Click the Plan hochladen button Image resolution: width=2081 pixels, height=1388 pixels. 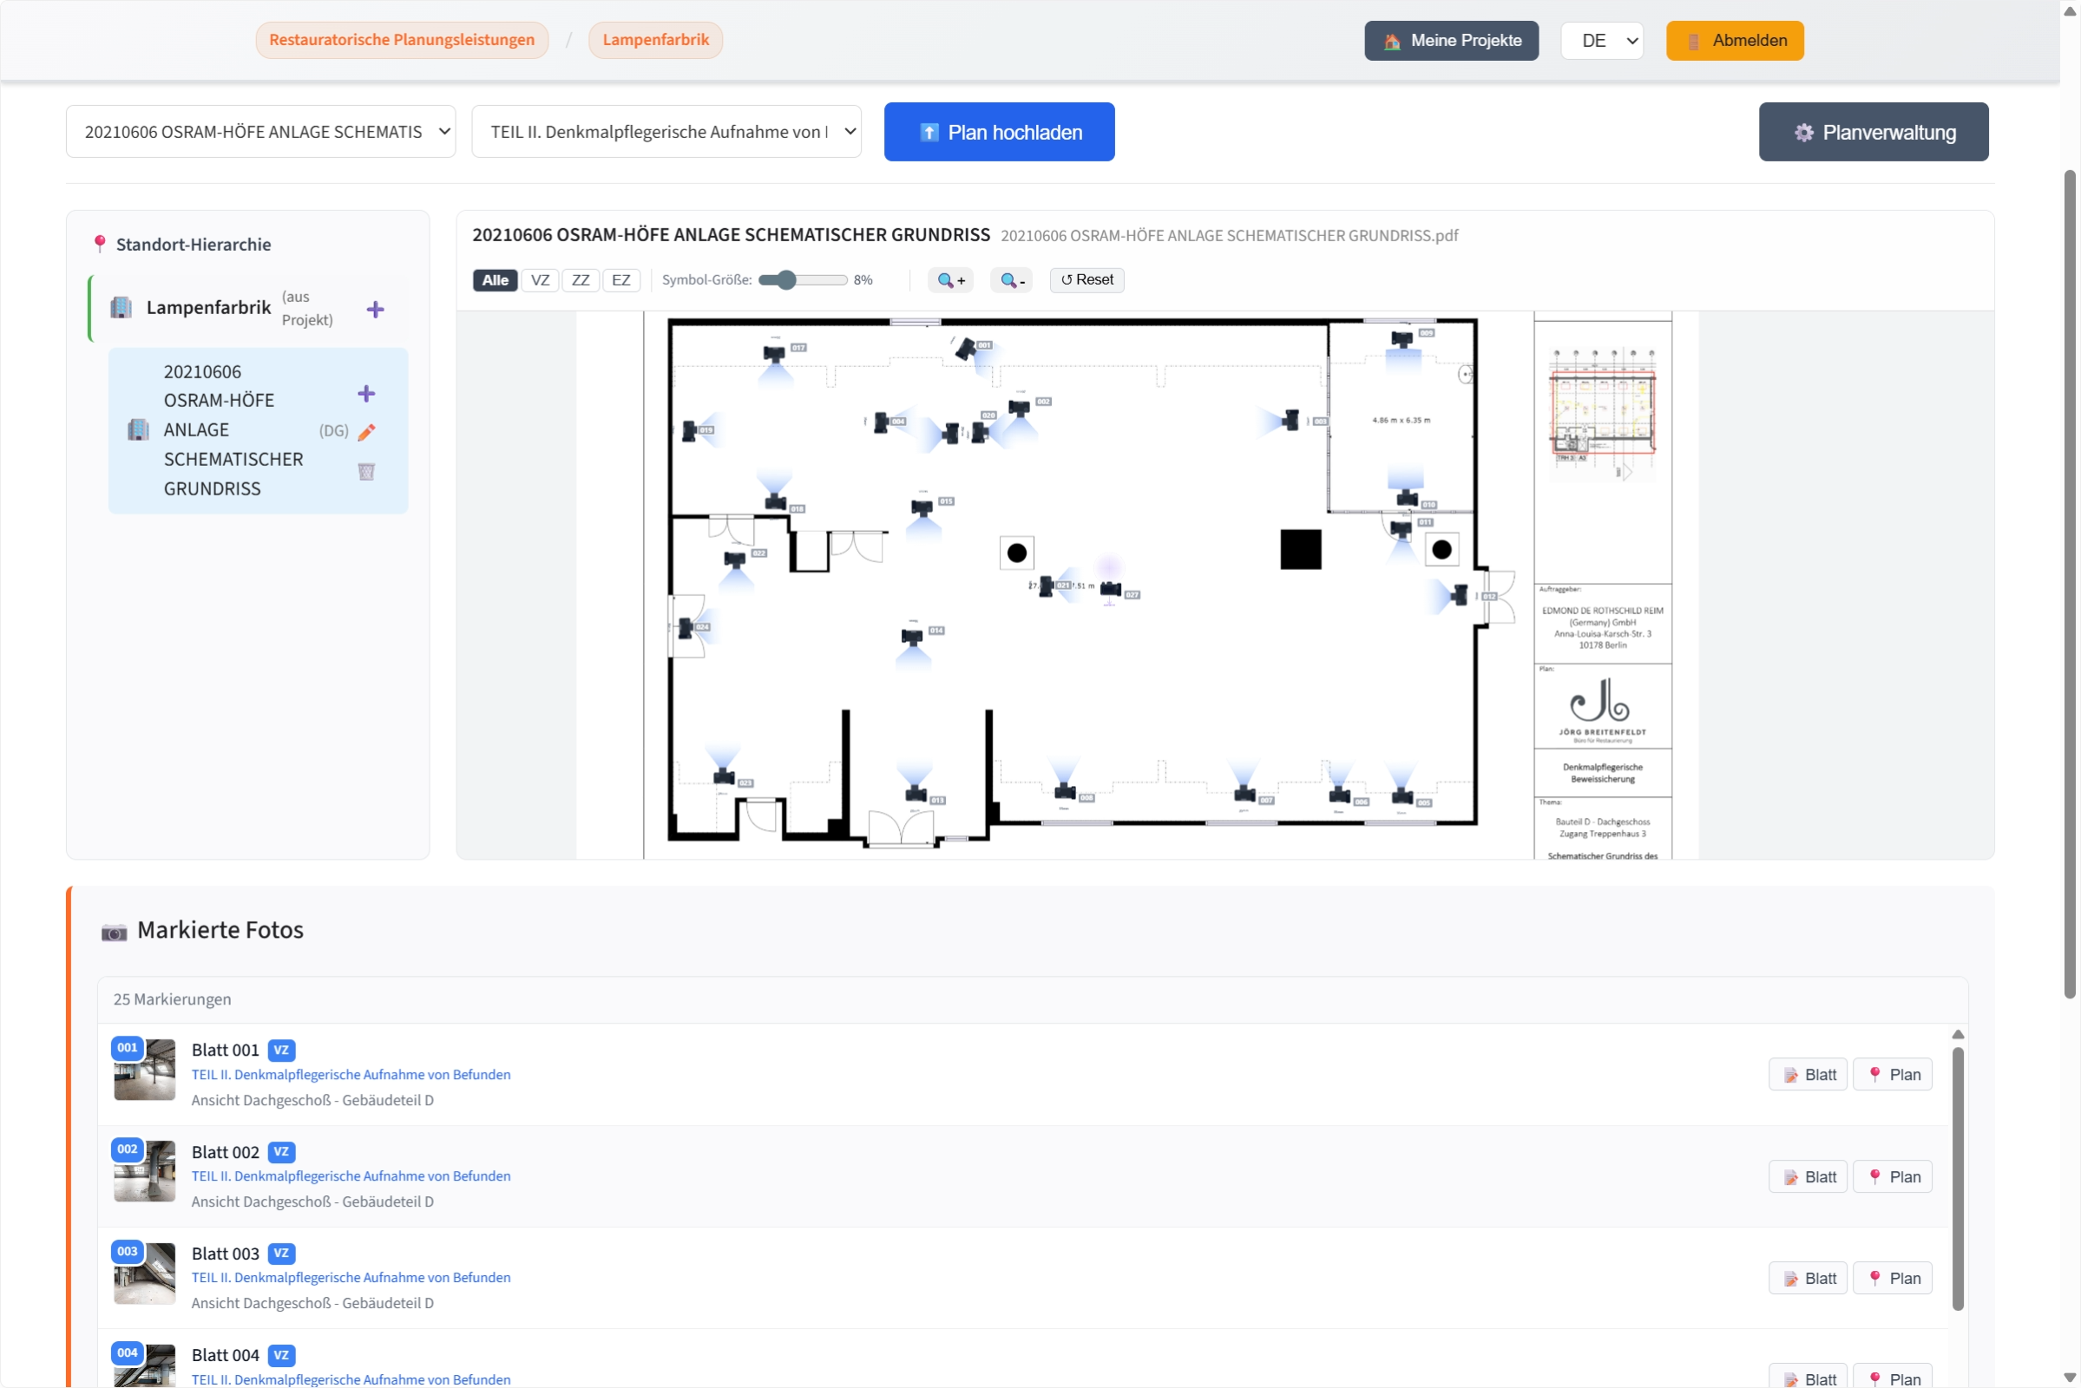[999, 132]
